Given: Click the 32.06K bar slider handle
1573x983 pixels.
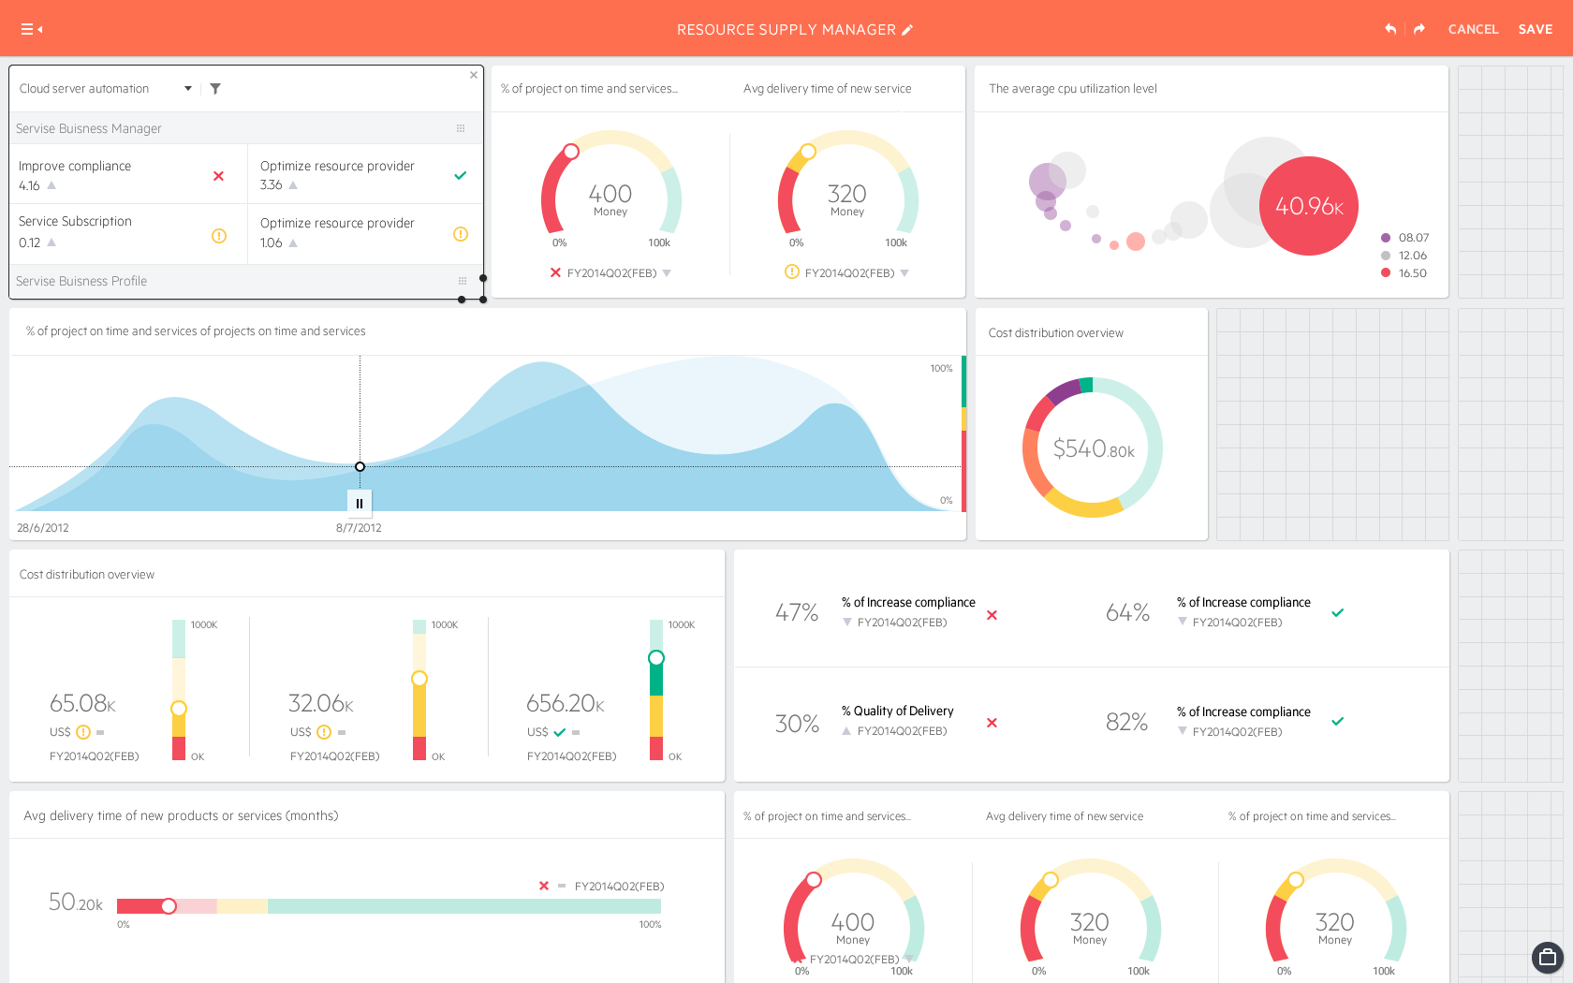Looking at the screenshot, I should click(419, 679).
